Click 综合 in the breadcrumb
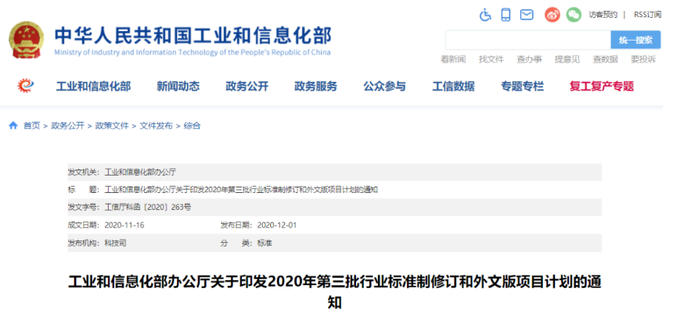Viewport: 673px width, 317px height. (192, 126)
